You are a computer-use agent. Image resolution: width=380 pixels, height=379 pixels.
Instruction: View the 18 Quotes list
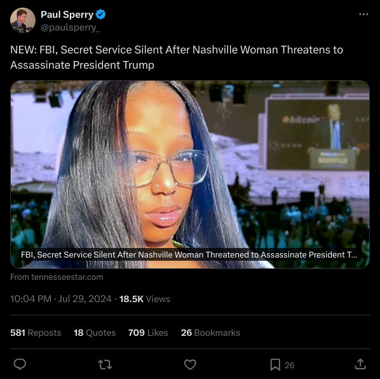click(x=95, y=333)
